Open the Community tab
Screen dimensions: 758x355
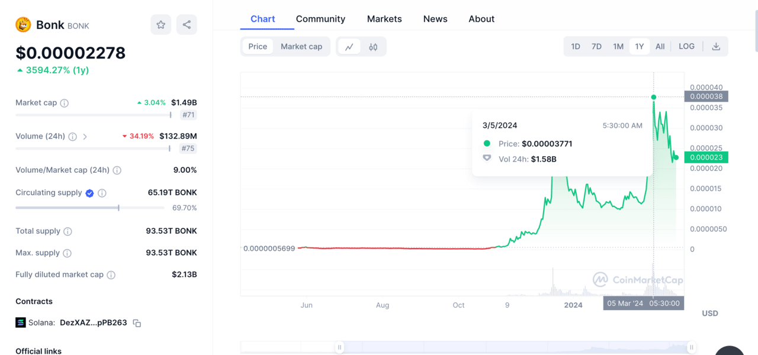point(320,19)
